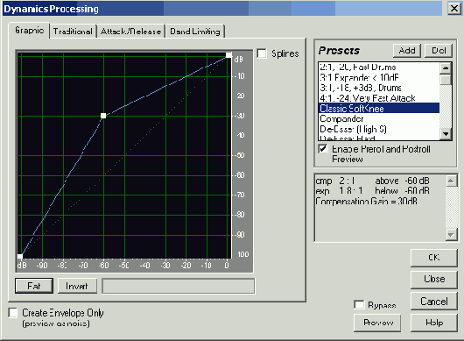The height and width of the screenshot is (341, 464).
Task: Select the 4:1, -24, Very Fast Attack preset
Action: pos(379,98)
